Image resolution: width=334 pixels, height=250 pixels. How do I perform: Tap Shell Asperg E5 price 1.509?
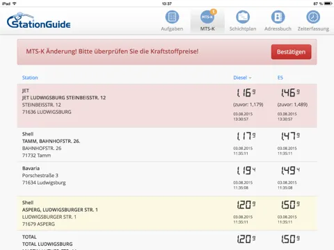tap(290, 205)
